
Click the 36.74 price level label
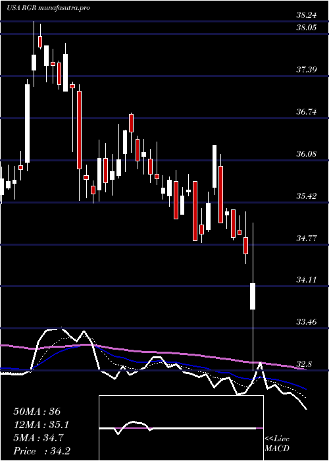point(307,112)
